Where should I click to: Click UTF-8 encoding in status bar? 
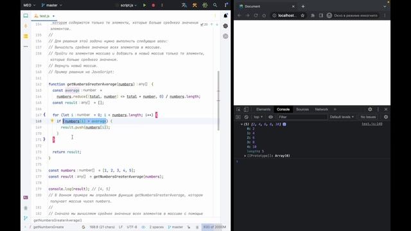click(x=132, y=227)
